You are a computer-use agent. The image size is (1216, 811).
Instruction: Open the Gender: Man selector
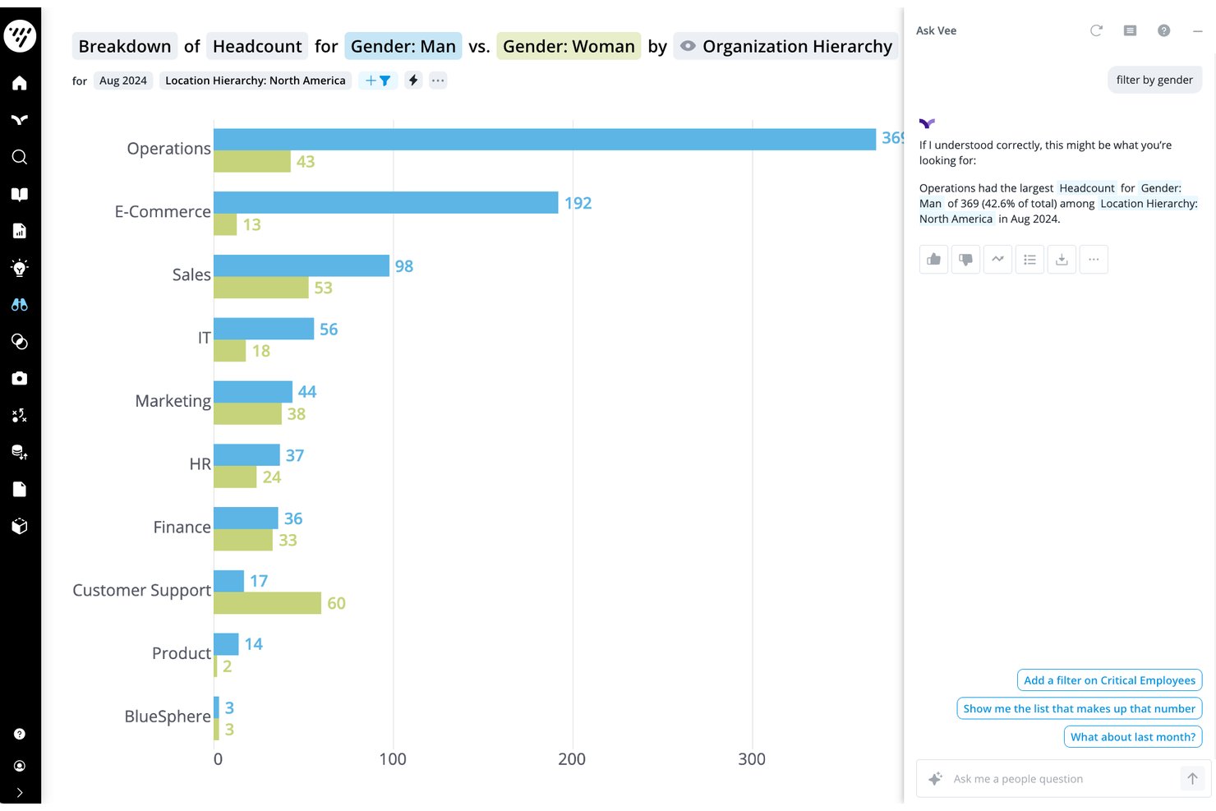tap(403, 46)
